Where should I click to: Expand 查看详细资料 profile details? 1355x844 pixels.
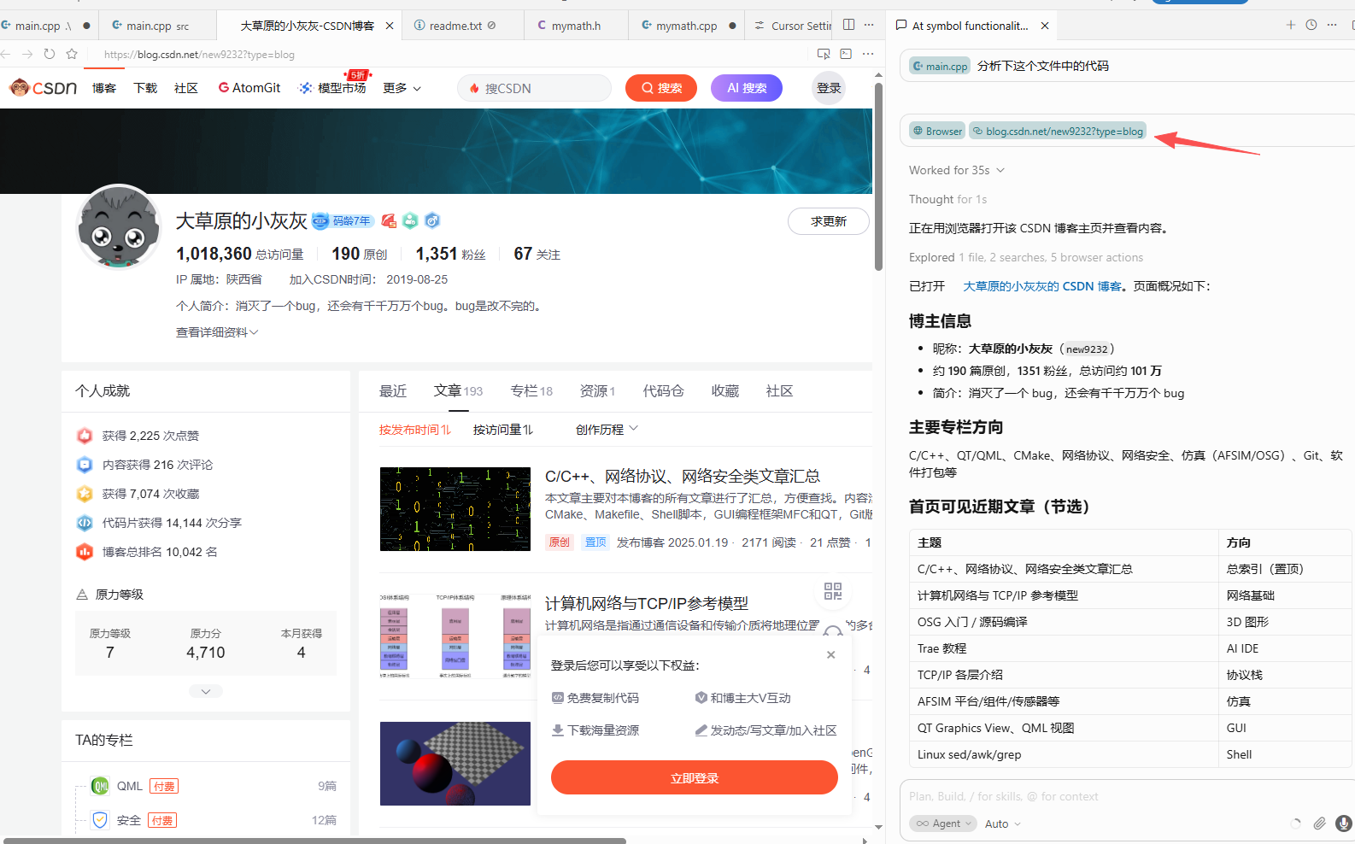coord(217,332)
